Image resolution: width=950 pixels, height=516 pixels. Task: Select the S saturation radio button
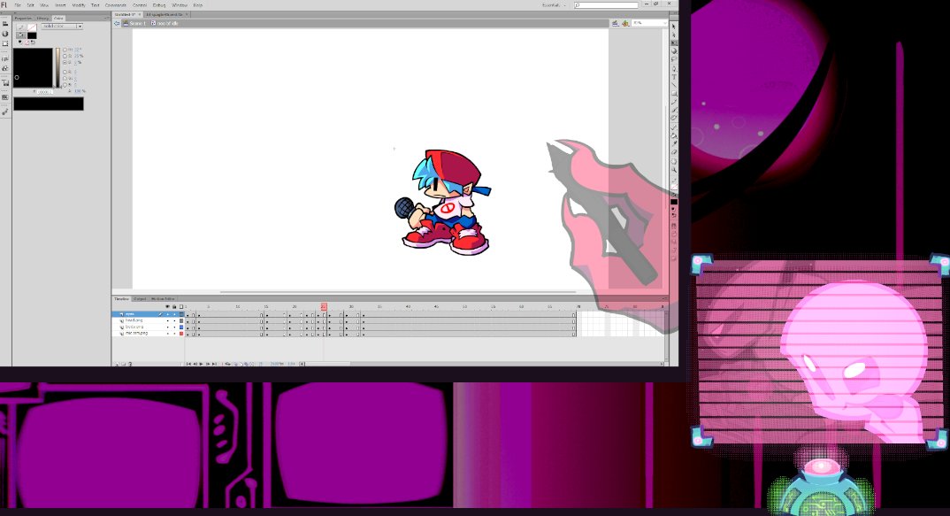[x=65, y=56]
